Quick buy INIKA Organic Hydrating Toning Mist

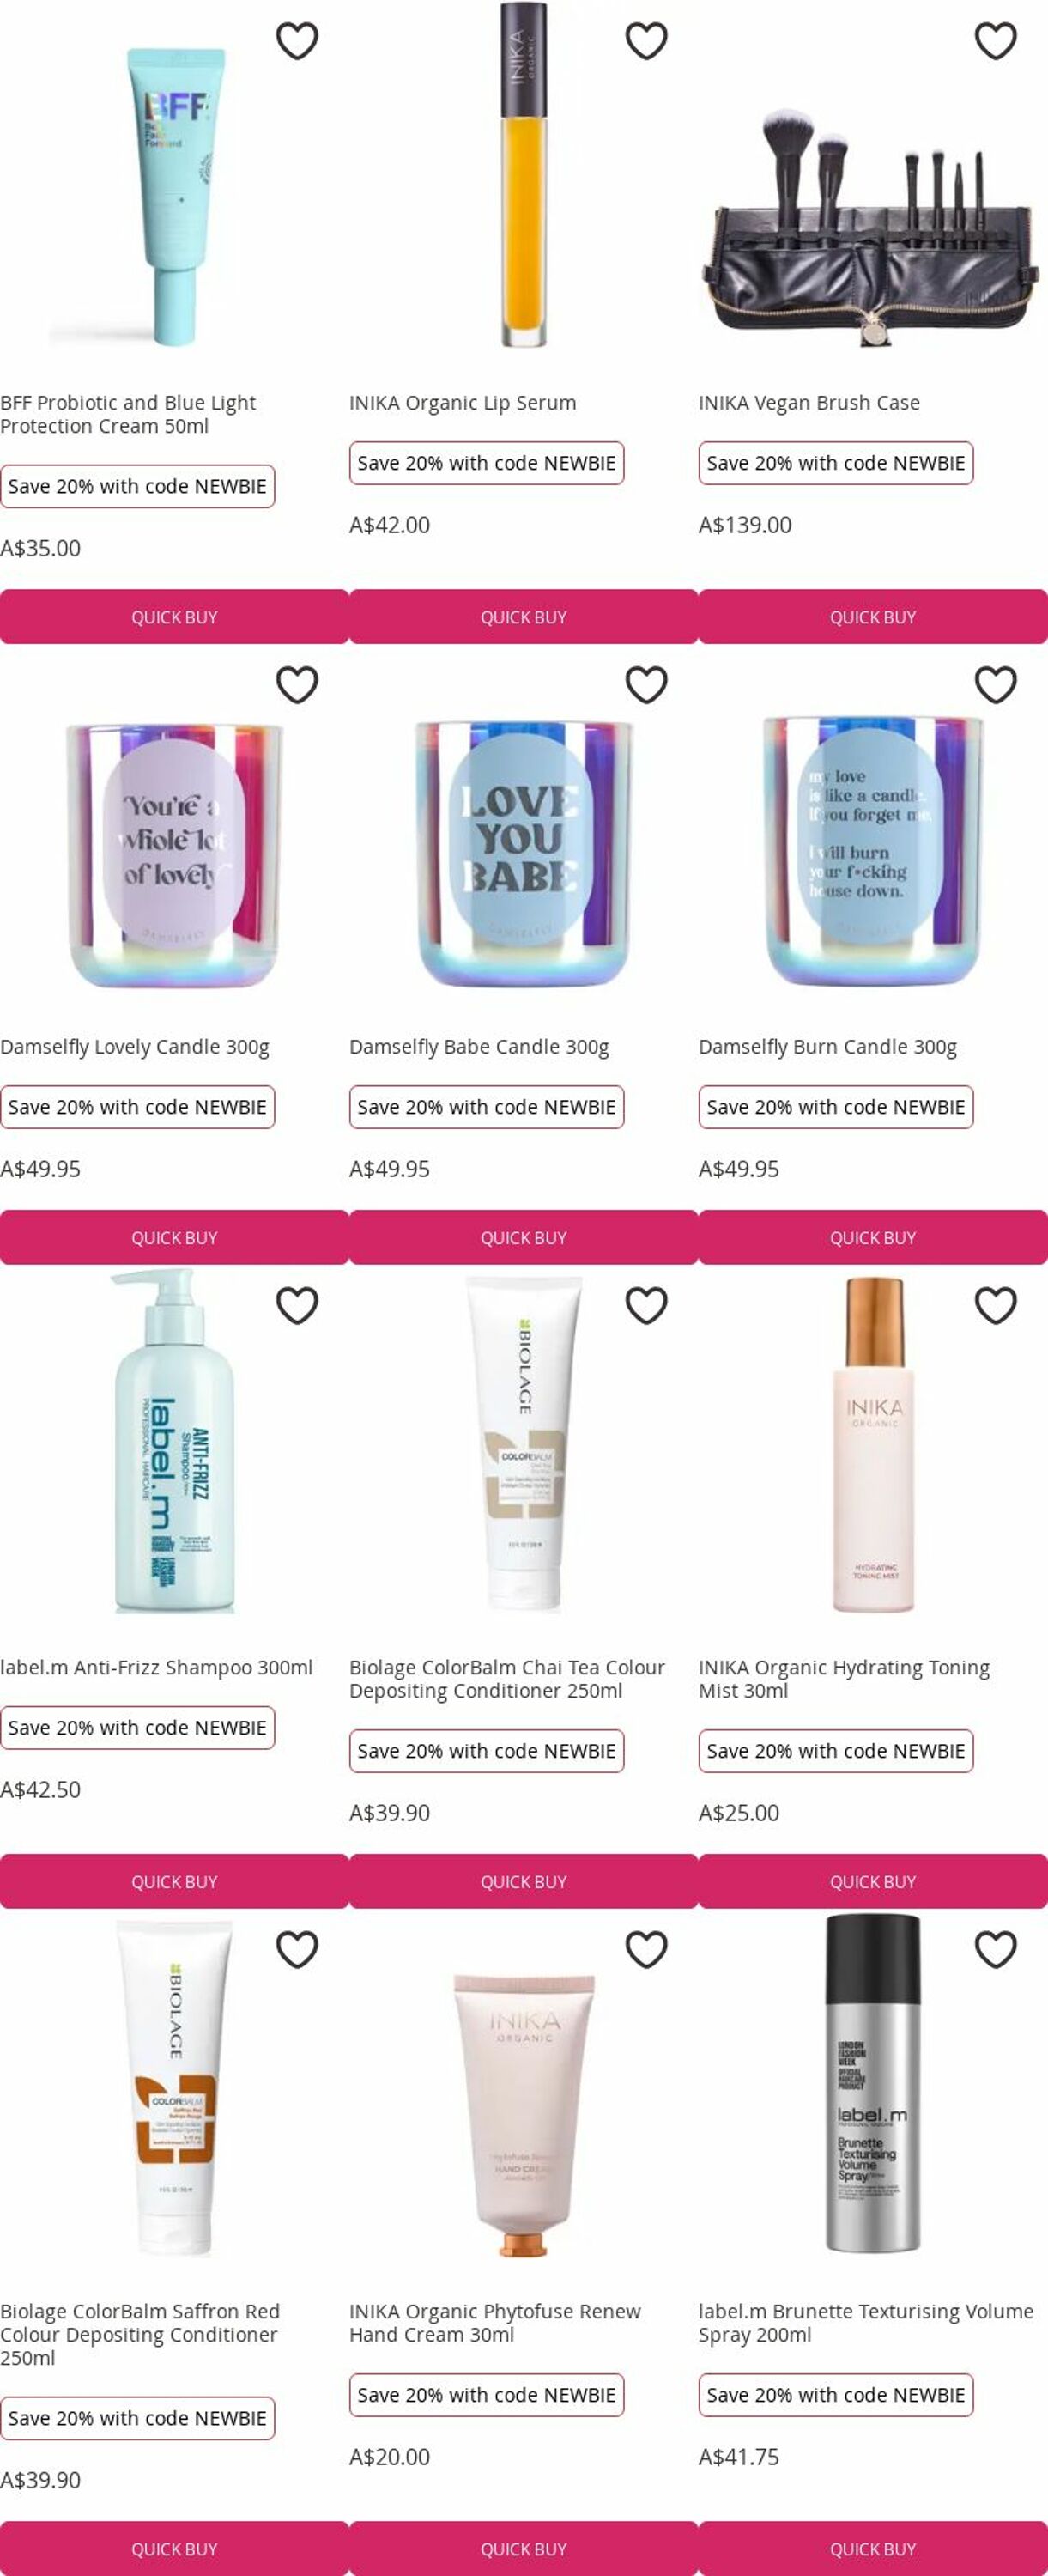point(873,1881)
